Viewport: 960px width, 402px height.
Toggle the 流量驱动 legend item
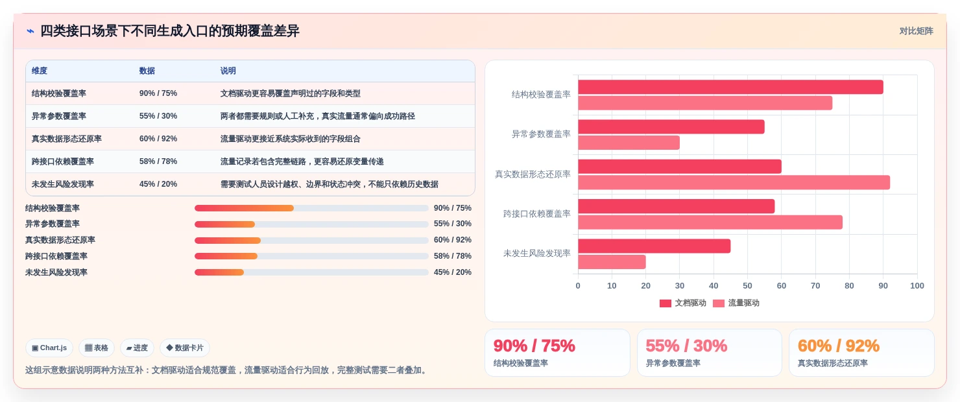[736, 303]
